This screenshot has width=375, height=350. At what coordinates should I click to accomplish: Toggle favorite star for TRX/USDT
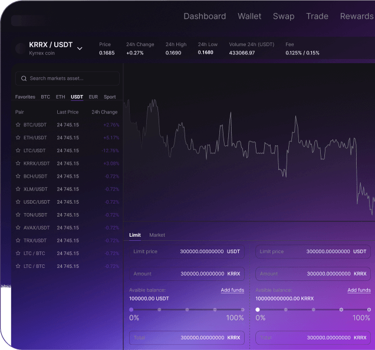[x=18, y=241]
